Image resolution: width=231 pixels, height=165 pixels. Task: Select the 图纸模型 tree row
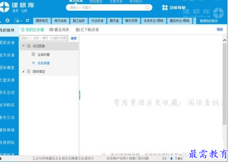(49, 71)
